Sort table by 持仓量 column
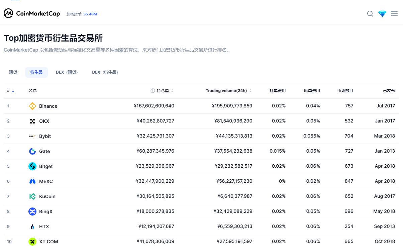 pos(172,91)
